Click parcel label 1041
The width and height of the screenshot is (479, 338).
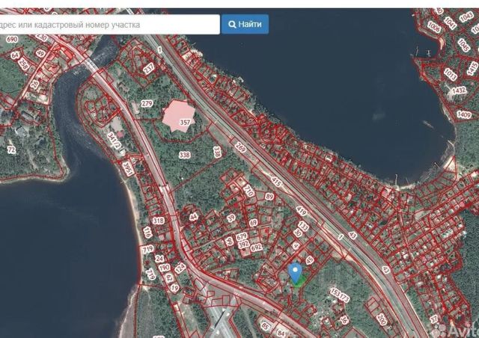[x=450, y=22]
